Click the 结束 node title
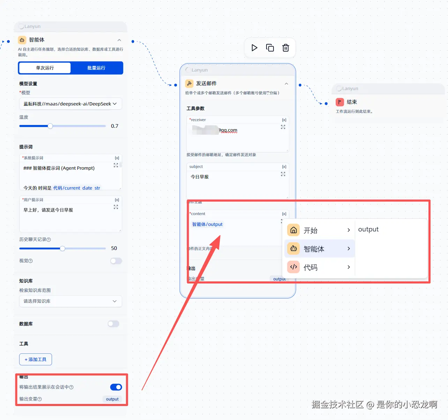The width and height of the screenshot is (448, 420). (352, 102)
